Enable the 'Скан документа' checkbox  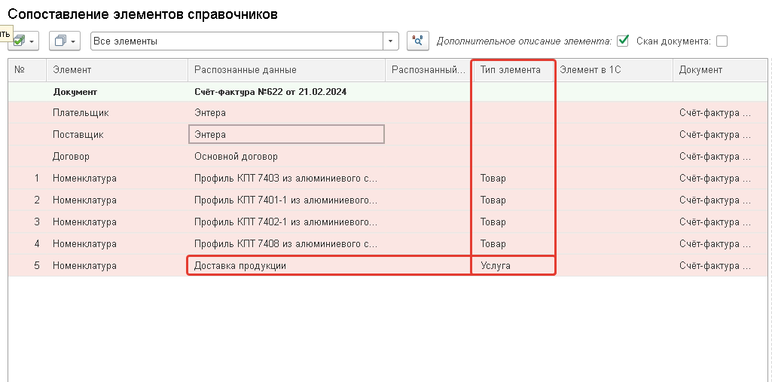click(722, 41)
